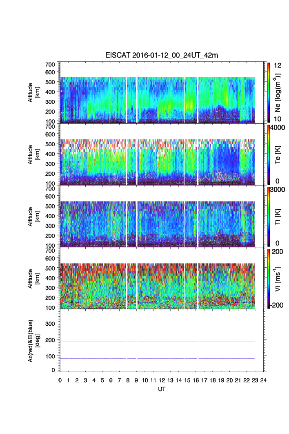This screenshot has width=289, height=434.
Task: Select the Te electron temperature color bar
Action: tap(269, 154)
